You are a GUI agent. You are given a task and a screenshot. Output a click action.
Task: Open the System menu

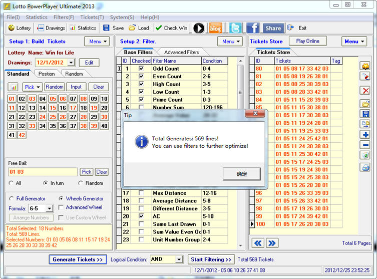(122, 18)
